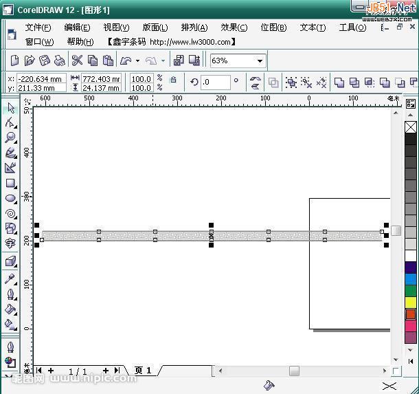Click the Save disk icon
This screenshot has height=394, width=419.
point(45,61)
